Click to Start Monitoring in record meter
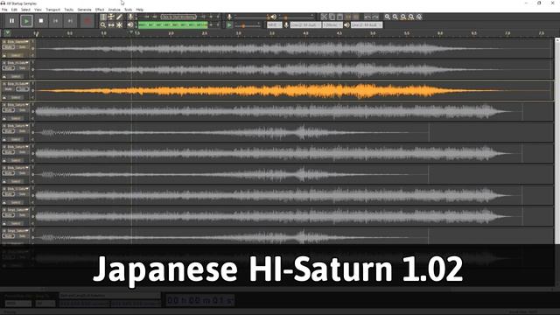Image resolution: width=560 pixels, height=315 pixels. (178, 17)
